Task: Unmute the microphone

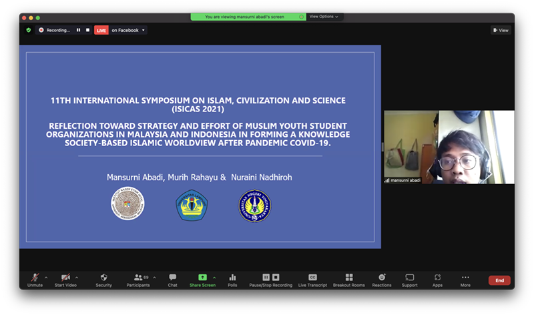Action: pos(35,280)
